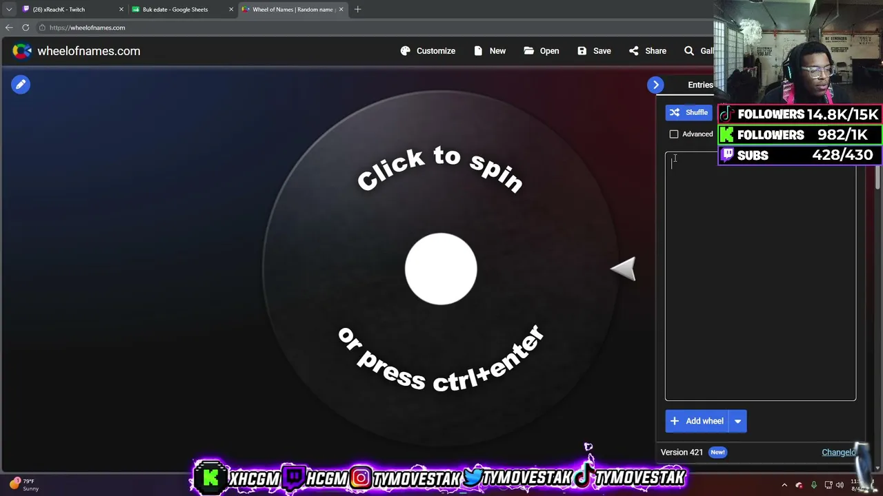Go back to the previous page
Image resolution: width=883 pixels, height=496 pixels.
coord(9,28)
